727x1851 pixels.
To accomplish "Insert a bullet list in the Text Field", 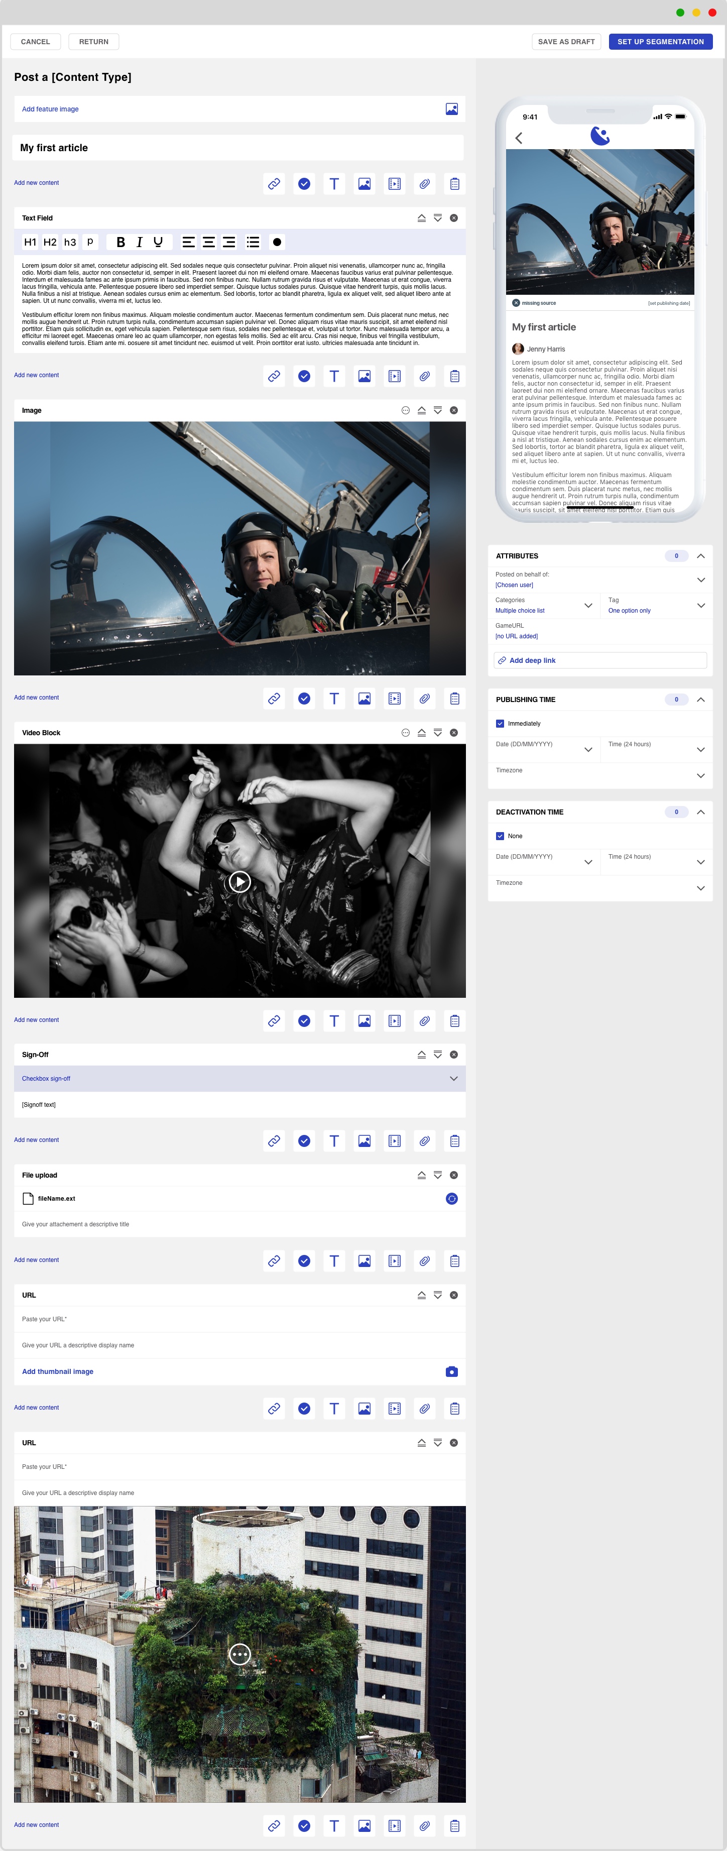I will tap(253, 242).
